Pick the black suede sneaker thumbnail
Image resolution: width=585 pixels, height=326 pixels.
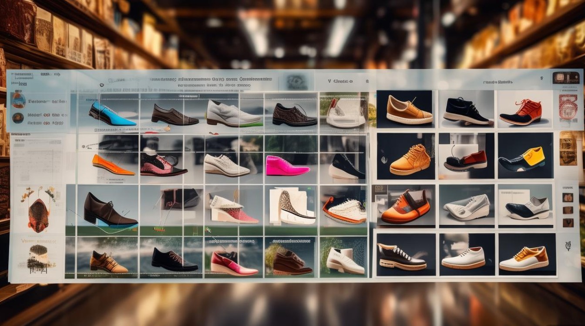coord(466,111)
